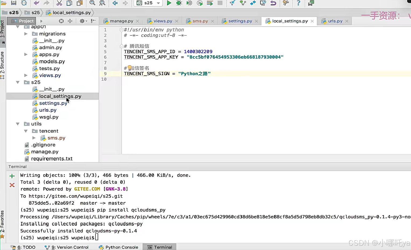Collapse the s25 package folder
The height and width of the screenshot is (250, 411).
(18, 82)
